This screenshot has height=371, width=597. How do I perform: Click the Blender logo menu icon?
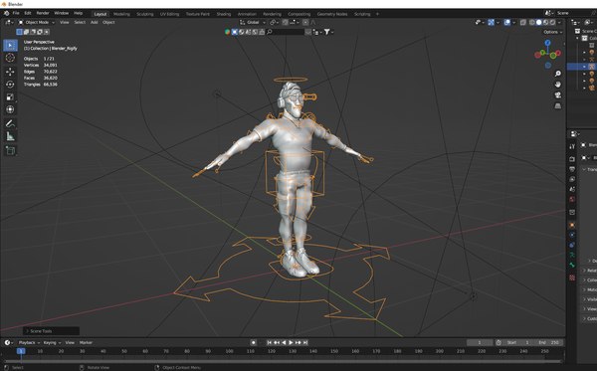point(7,13)
